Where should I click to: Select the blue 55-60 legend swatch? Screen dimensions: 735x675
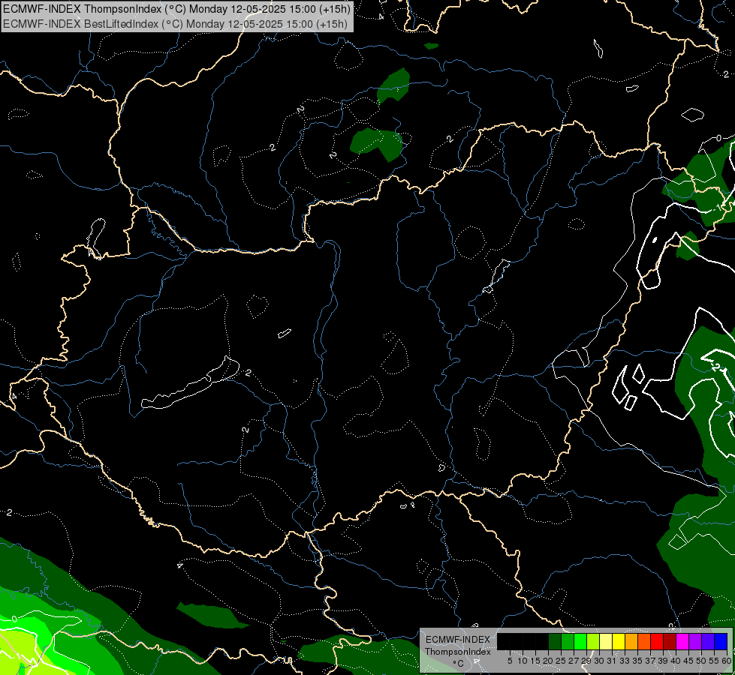point(721,641)
